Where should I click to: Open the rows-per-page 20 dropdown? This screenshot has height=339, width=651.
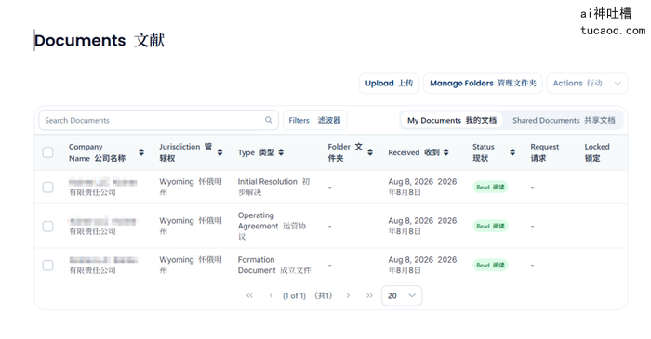tap(402, 295)
